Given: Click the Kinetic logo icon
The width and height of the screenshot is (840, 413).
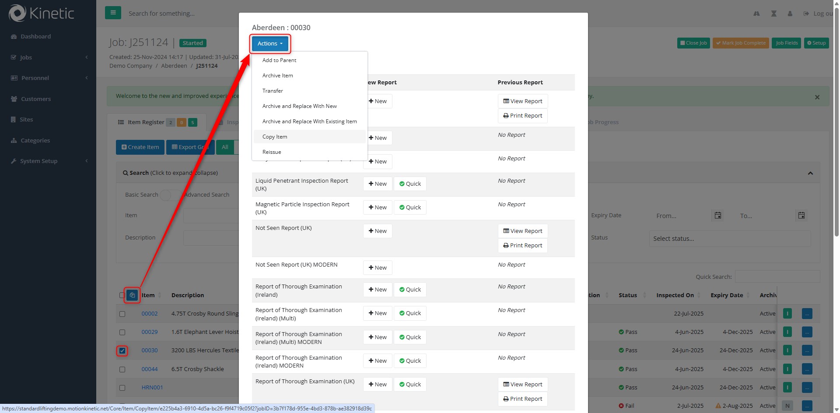Looking at the screenshot, I should tap(17, 13).
